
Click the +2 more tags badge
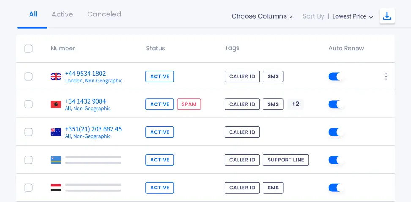pyautogui.click(x=295, y=104)
